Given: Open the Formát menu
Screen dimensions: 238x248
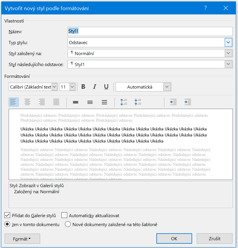Looking at the screenshot, I should pyautogui.click(x=22, y=238).
